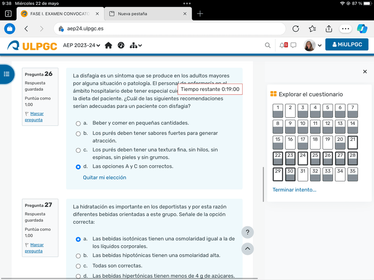The height and width of the screenshot is (280, 374).
Task: Expand the AEP 2023-24 dropdown
Action: (82, 45)
